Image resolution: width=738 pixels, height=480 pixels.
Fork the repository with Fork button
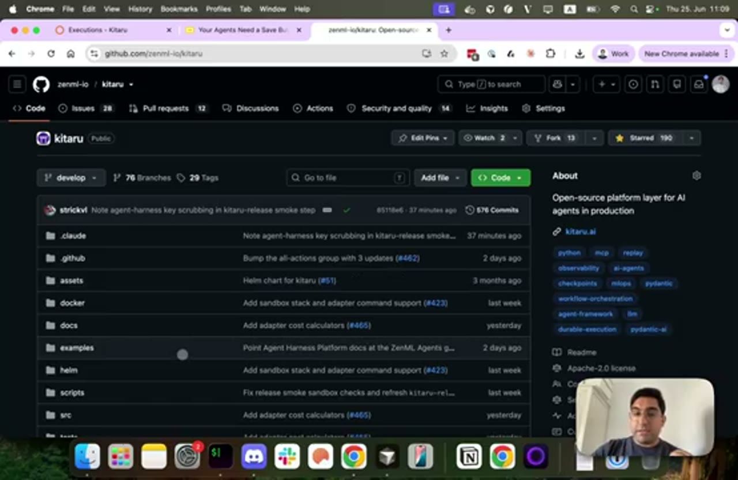tap(556, 138)
